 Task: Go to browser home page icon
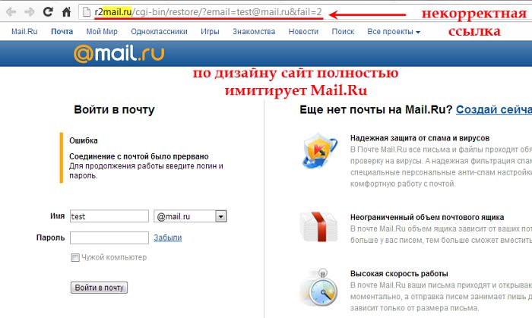[x=67, y=12]
